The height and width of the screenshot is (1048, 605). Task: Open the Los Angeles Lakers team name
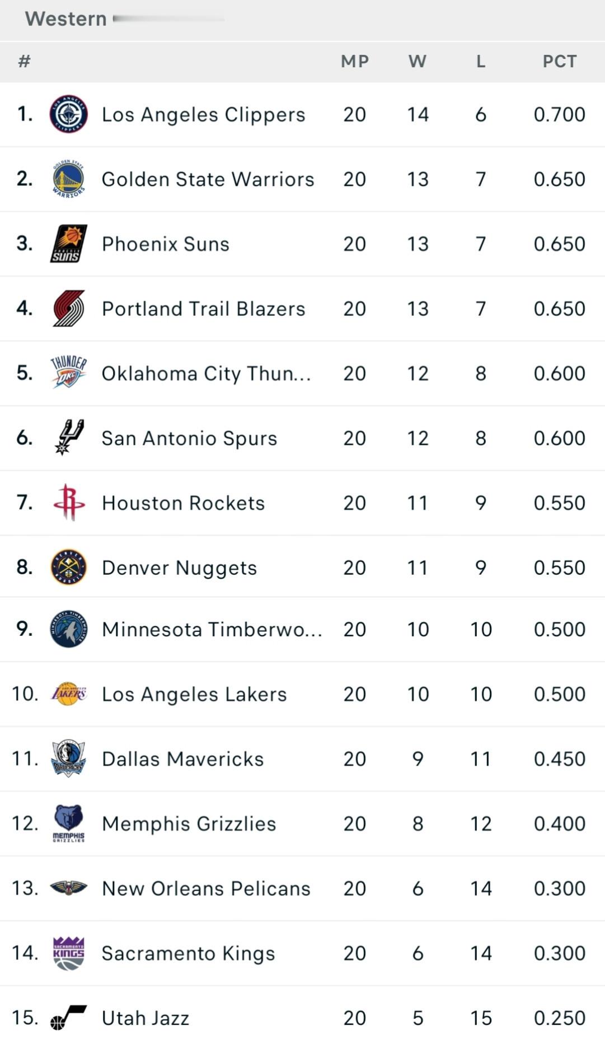(x=194, y=694)
